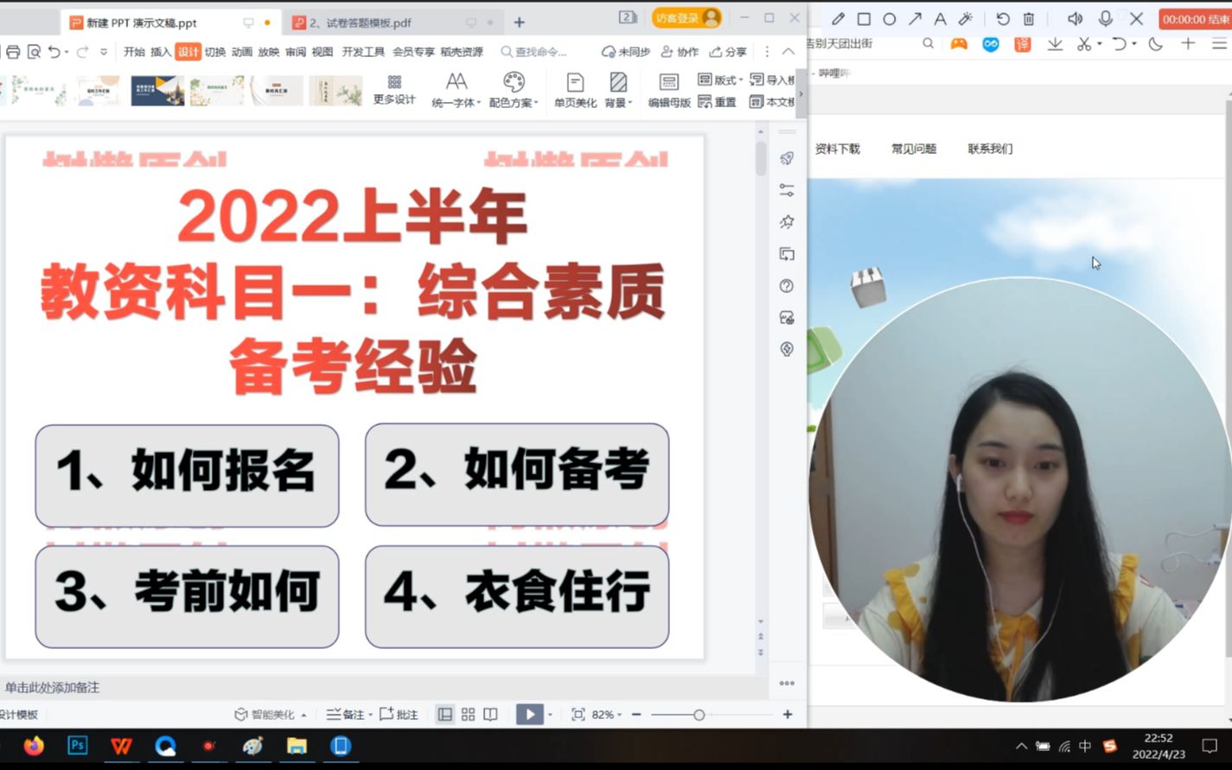Click the 统一字体 unify fonts icon
Screen dimensions: 1232x770
click(456, 89)
